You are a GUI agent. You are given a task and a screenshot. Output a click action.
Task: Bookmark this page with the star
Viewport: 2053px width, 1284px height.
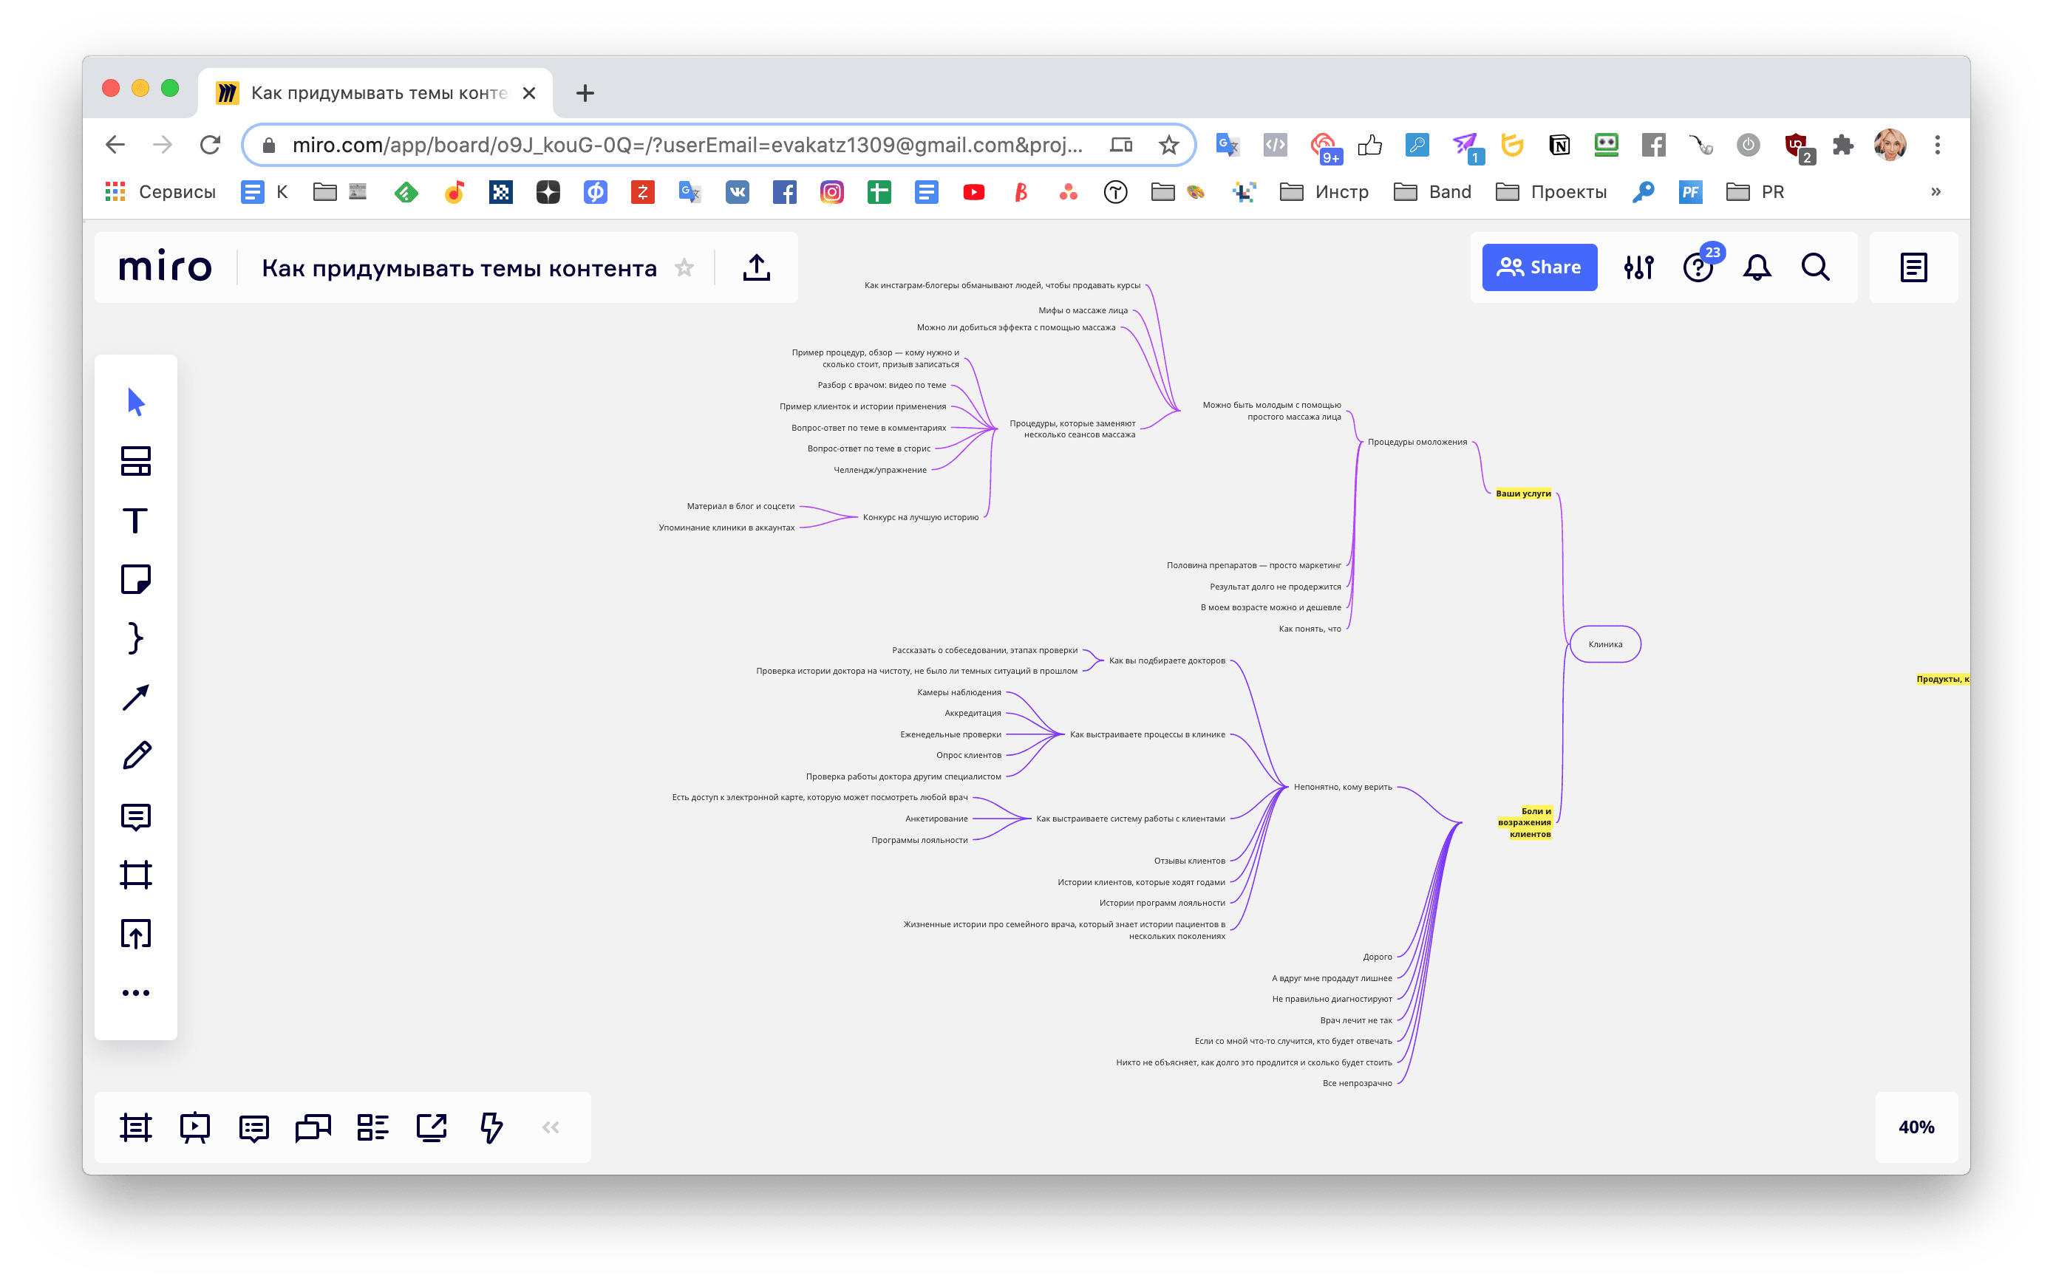pyautogui.click(x=1169, y=146)
